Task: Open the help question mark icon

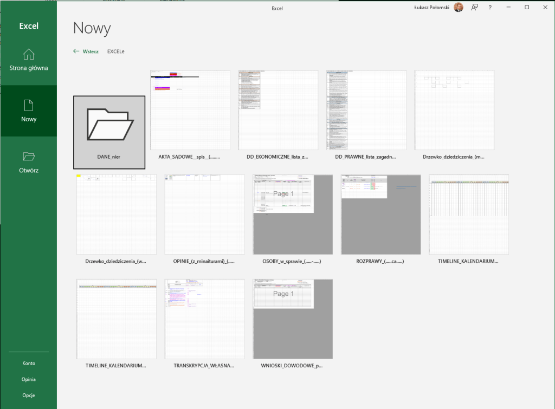Action: coord(490,8)
